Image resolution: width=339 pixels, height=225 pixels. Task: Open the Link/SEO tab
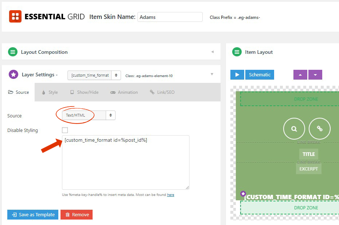[162, 92]
